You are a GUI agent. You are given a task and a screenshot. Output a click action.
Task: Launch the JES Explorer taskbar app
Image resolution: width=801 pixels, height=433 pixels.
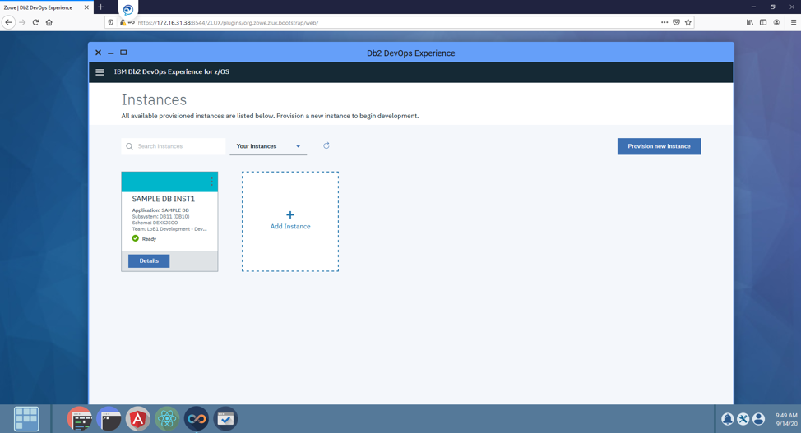[x=80, y=419]
